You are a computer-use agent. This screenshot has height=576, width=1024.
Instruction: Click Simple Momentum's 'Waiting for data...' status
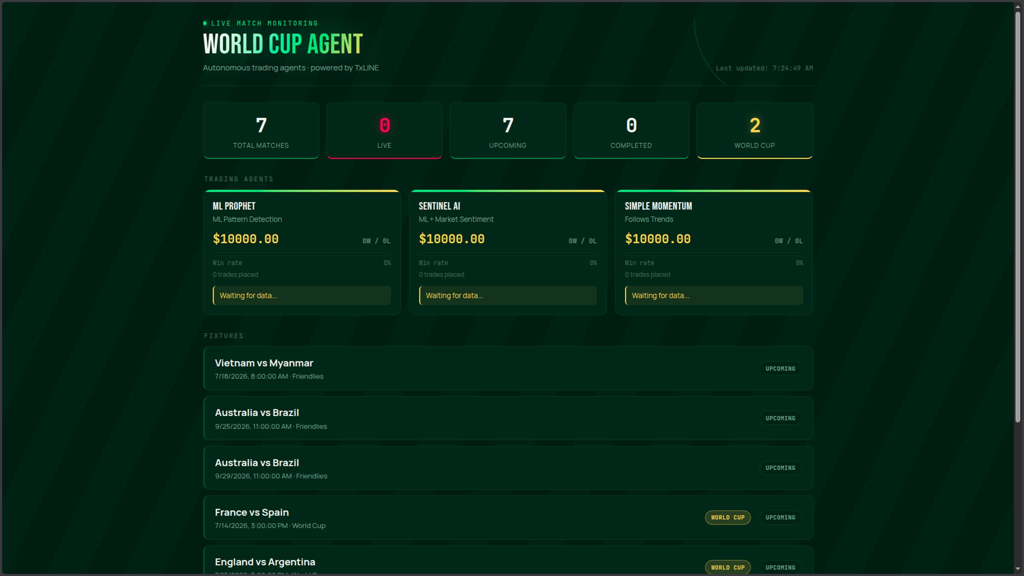coord(714,296)
